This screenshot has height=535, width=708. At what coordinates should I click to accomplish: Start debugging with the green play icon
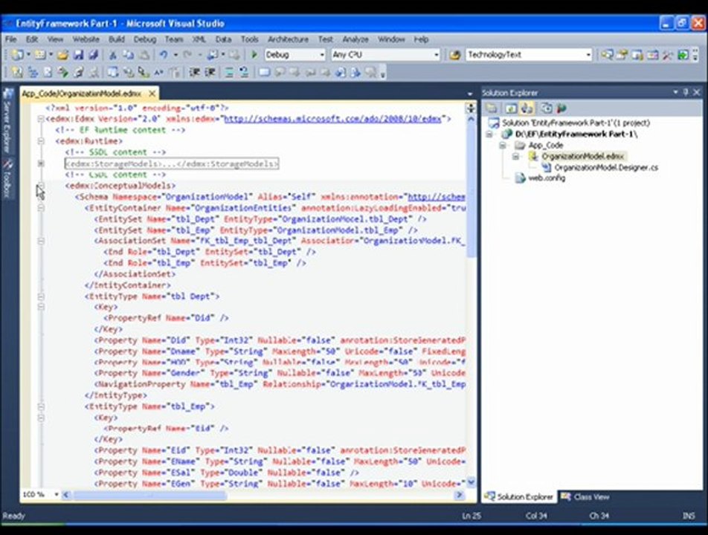click(x=254, y=55)
